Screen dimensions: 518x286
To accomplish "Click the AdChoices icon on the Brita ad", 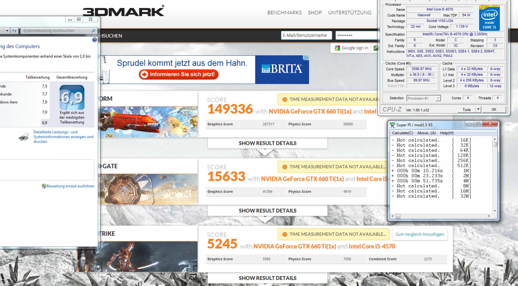I will tap(306, 58).
